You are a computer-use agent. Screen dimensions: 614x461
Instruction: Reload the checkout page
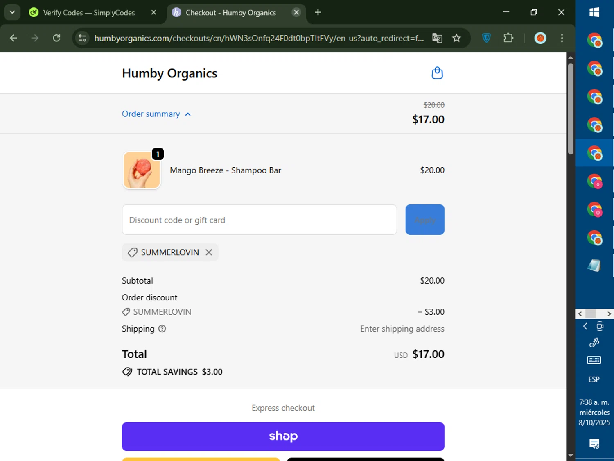tap(56, 38)
